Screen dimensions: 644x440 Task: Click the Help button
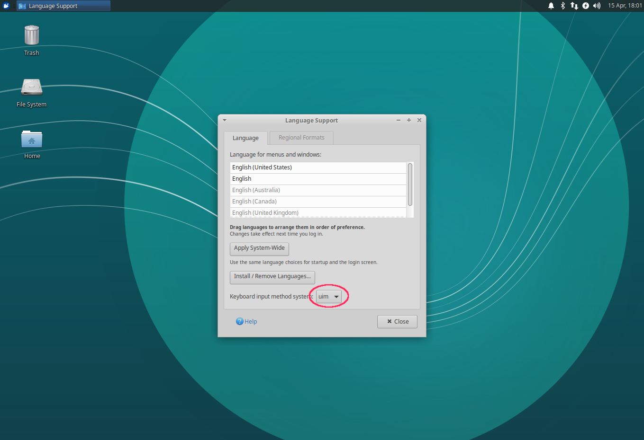click(x=246, y=322)
